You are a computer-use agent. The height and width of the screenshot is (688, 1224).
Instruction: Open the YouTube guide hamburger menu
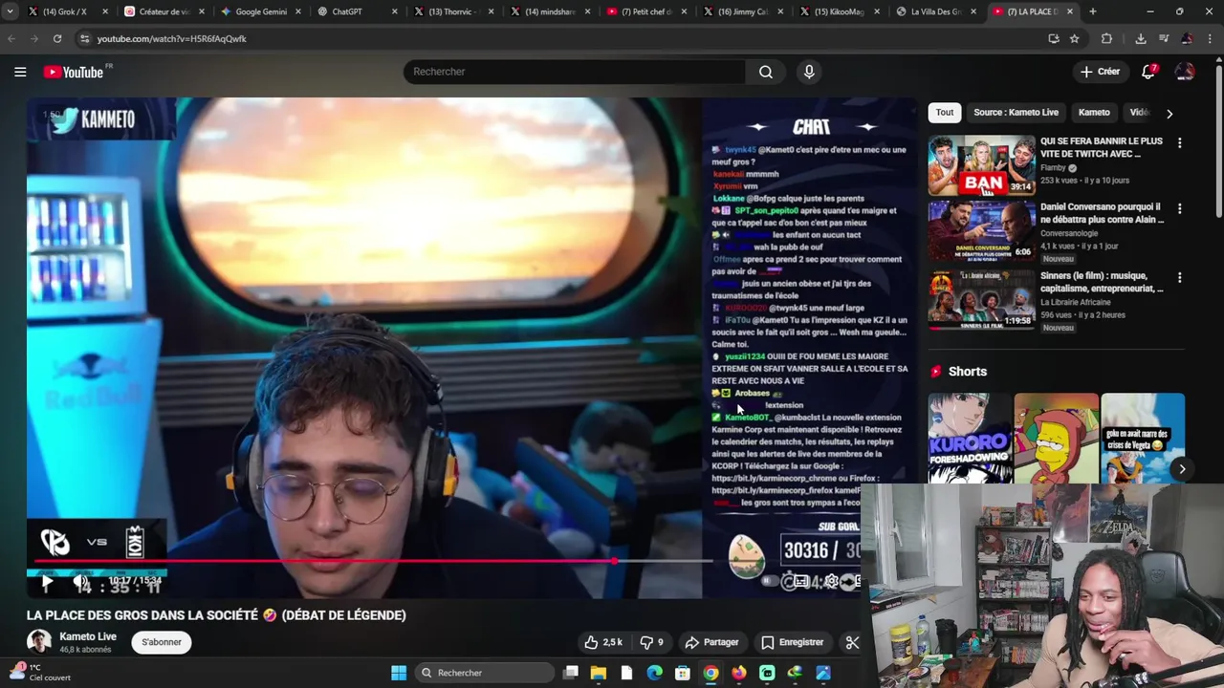pos(20,72)
